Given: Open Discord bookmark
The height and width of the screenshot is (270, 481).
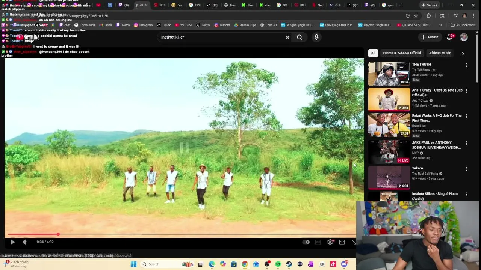Looking at the screenshot, I should (x=222, y=25).
